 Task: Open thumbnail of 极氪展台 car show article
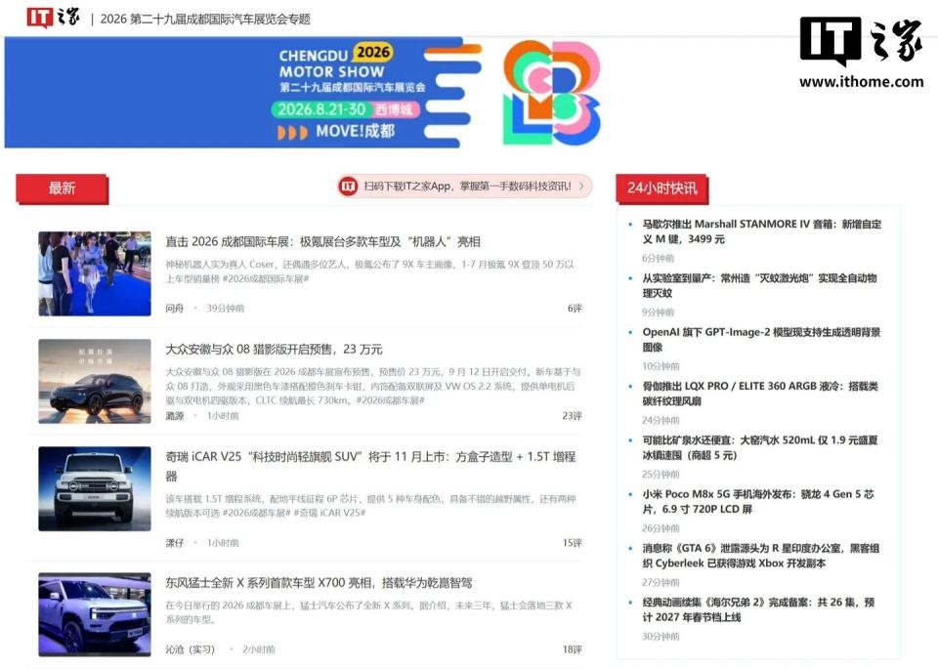pyautogui.click(x=95, y=273)
